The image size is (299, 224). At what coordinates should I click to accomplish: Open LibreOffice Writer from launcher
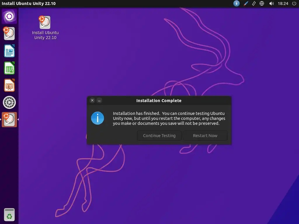click(x=9, y=51)
